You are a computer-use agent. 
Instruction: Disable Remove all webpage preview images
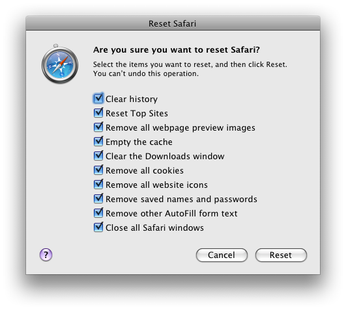tap(98, 127)
